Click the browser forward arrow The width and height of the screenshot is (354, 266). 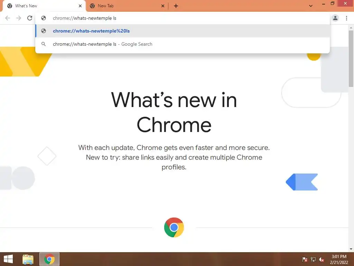click(19, 18)
